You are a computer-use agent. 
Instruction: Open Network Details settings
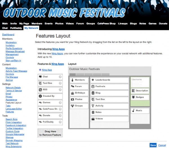click(13, 88)
